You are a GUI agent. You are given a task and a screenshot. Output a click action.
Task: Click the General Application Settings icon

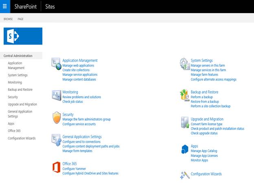[x=56, y=140]
